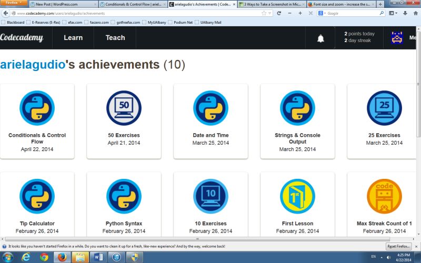This screenshot has height=263, width=421.
Task: Click inside the Google search box
Action: pyautogui.click(x=352, y=13)
